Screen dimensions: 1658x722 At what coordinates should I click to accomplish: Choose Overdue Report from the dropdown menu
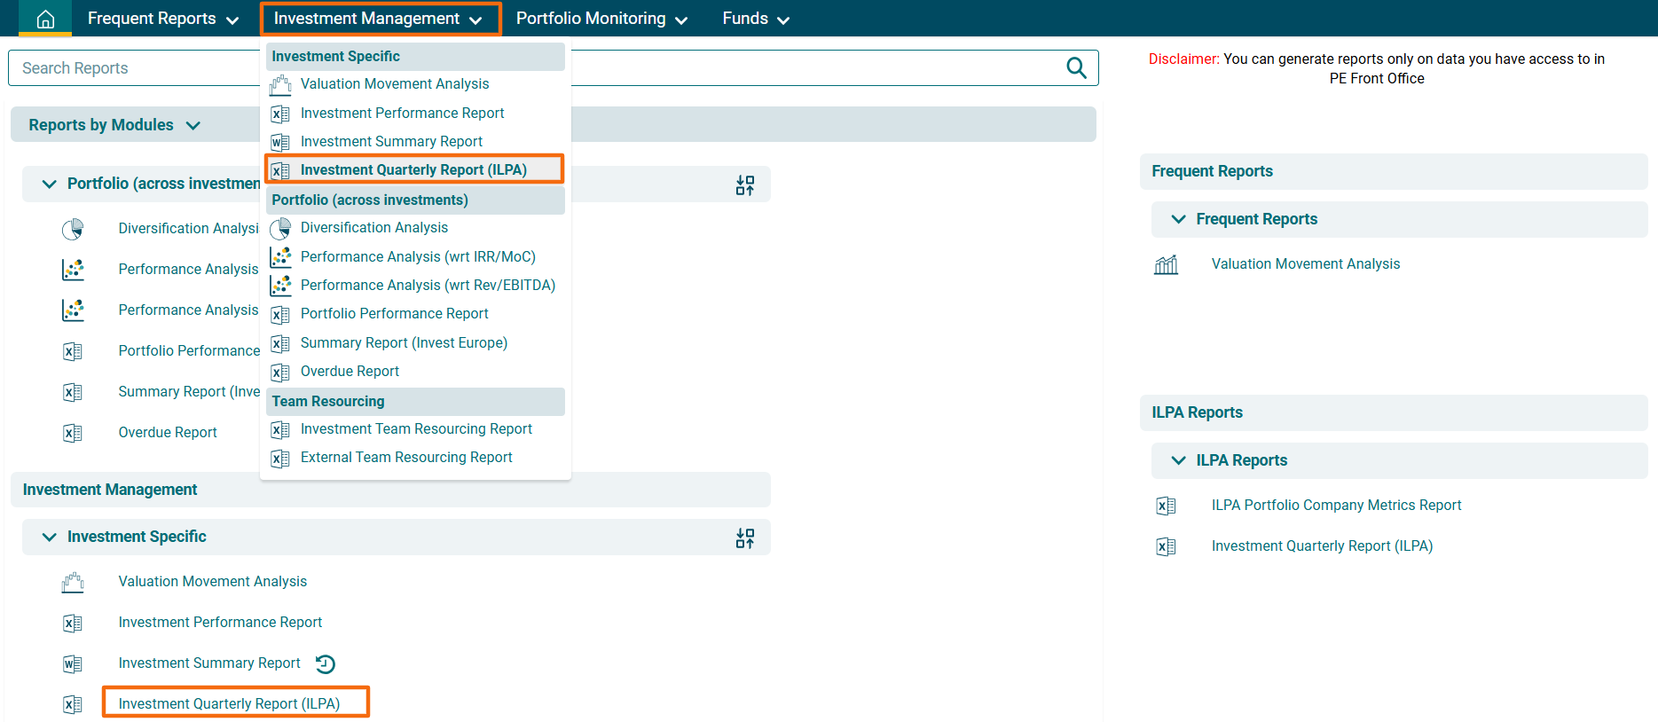[350, 372]
